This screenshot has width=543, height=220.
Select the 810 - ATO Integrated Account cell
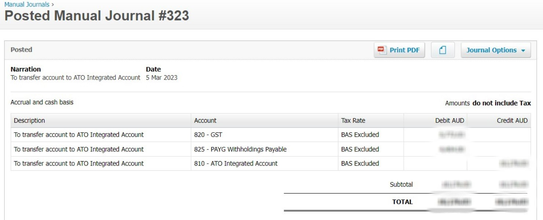236,163
